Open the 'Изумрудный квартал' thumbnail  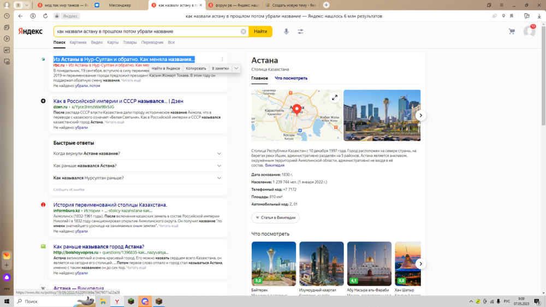[x=322, y=264]
